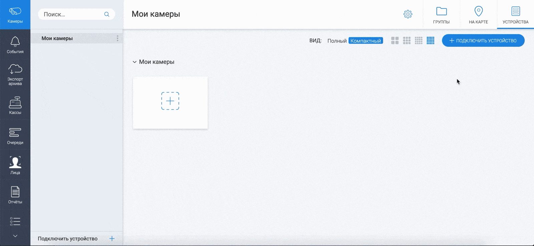Viewport: 534px width, 246px height.
Task: Switch to the НА КАРТЕ tab
Action: pos(478,15)
